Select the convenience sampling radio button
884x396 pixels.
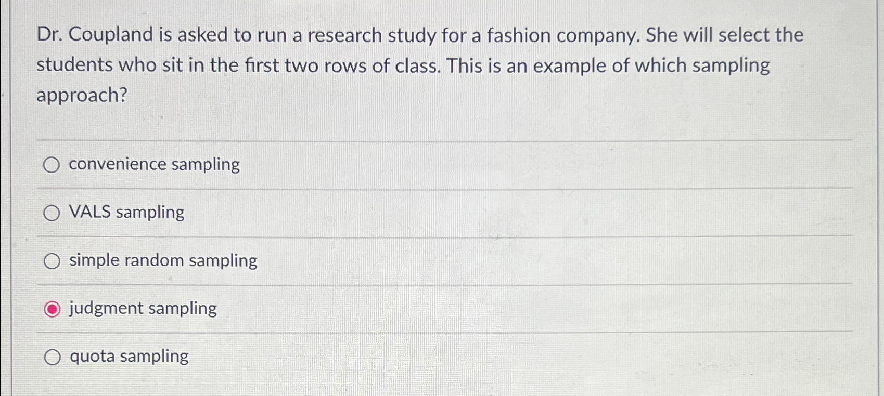click(52, 165)
